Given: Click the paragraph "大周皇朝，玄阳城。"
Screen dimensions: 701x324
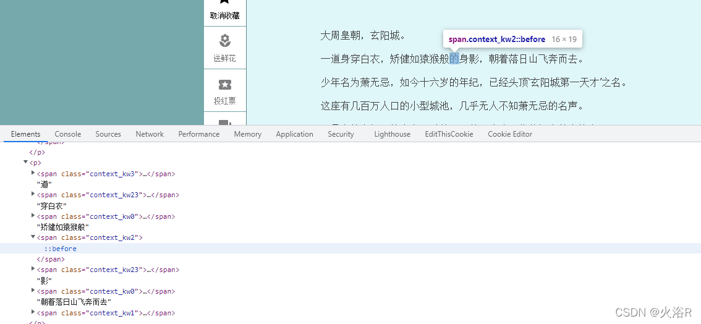Looking at the screenshot, I should pyautogui.click(x=363, y=35).
